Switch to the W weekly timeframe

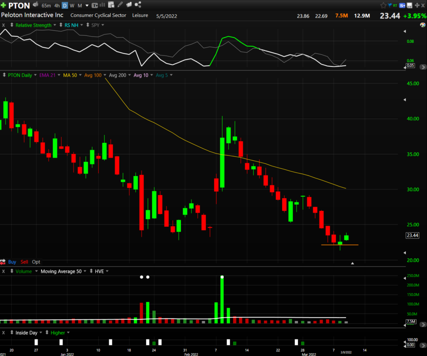[x=72, y=6]
